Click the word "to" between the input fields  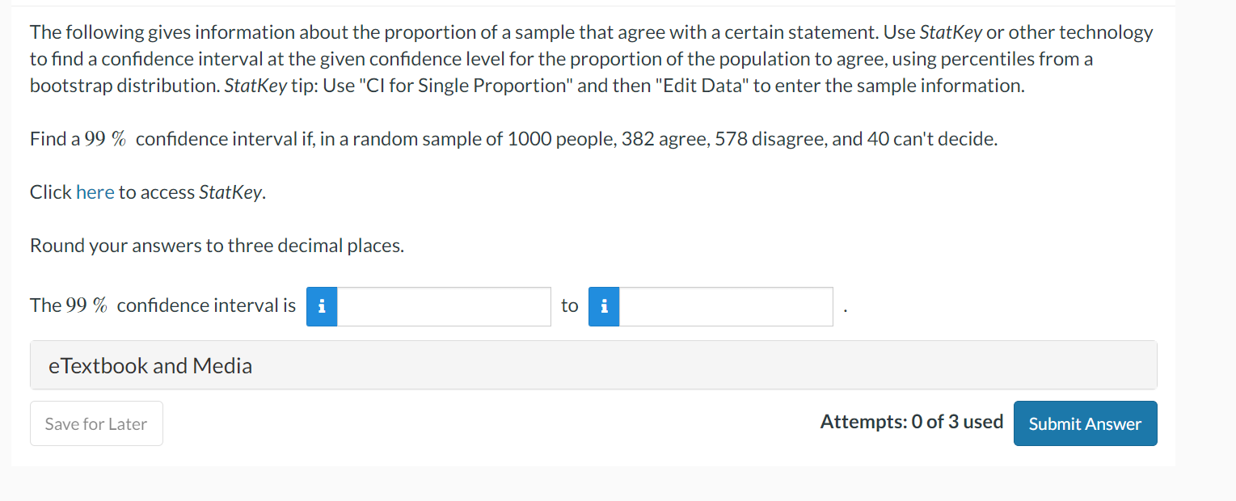569,305
